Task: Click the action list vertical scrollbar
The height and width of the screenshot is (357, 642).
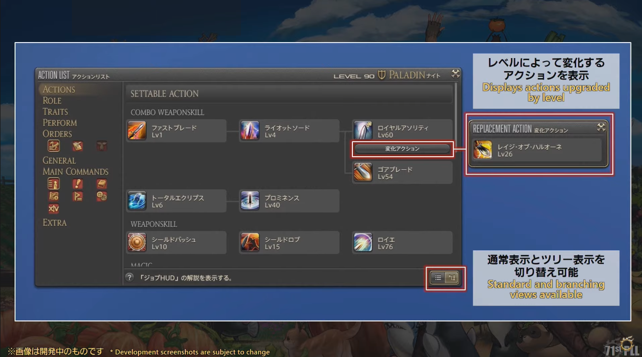Action: (456, 175)
